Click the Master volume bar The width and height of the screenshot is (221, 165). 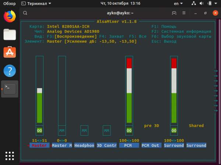coord(39,91)
